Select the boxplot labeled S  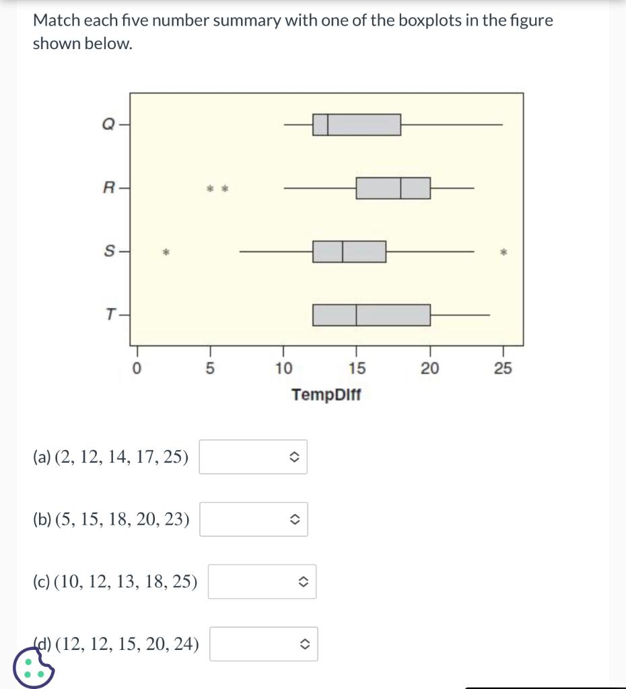pos(349,252)
